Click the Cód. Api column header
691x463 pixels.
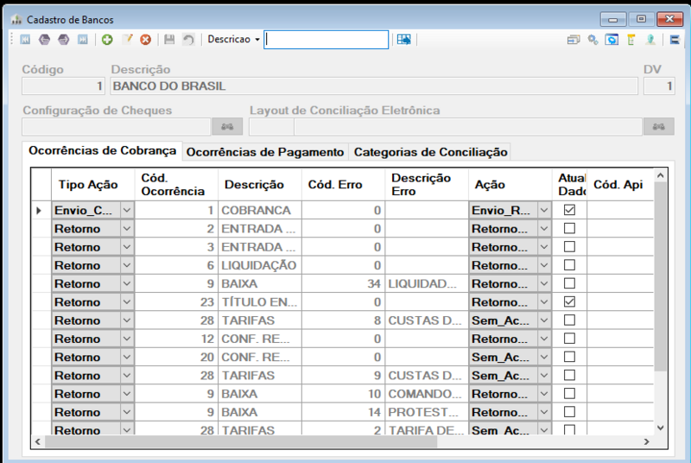point(620,185)
